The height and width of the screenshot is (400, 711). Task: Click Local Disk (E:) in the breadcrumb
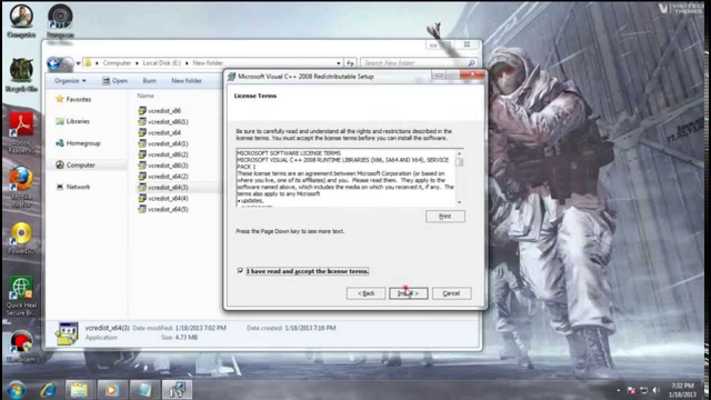pos(162,63)
